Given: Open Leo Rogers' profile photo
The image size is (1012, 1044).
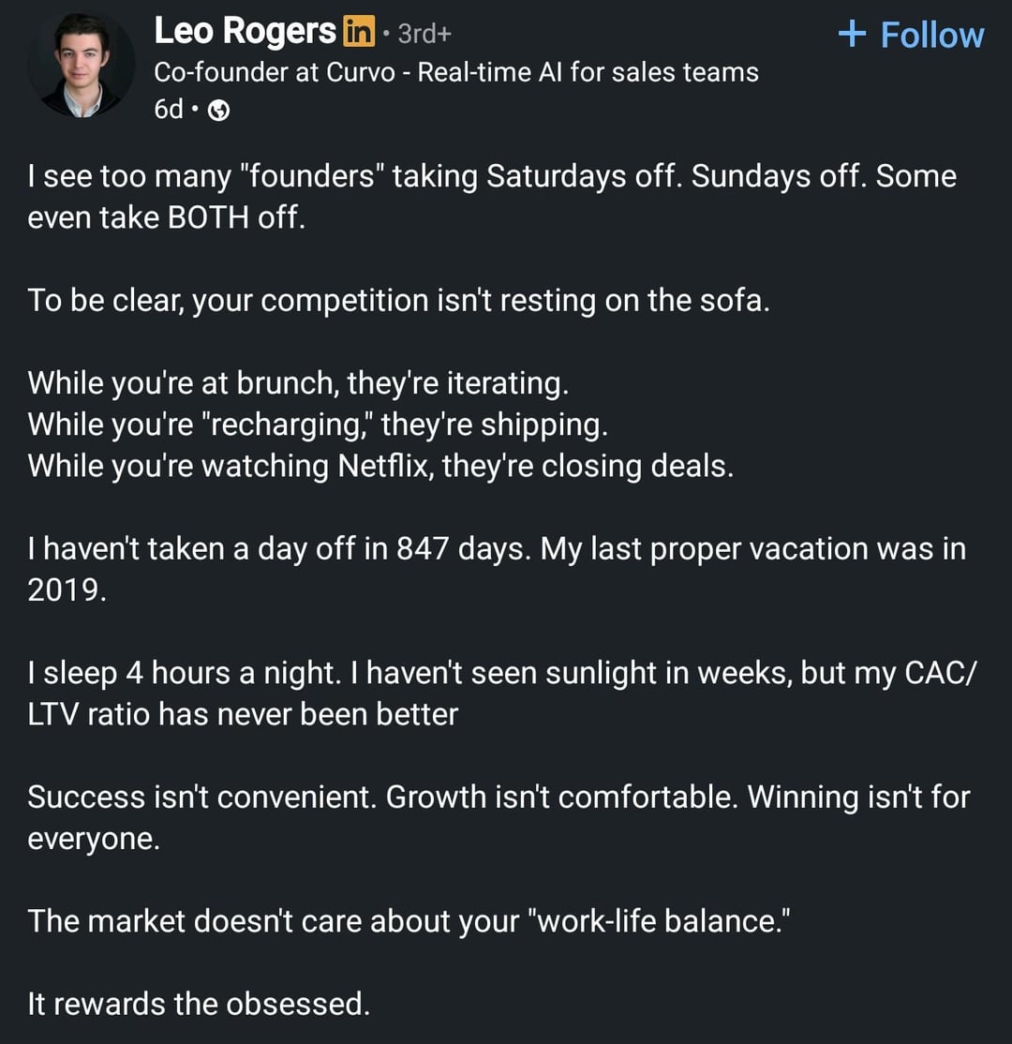Looking at the screenshot, I should click(x=81, y=66).
